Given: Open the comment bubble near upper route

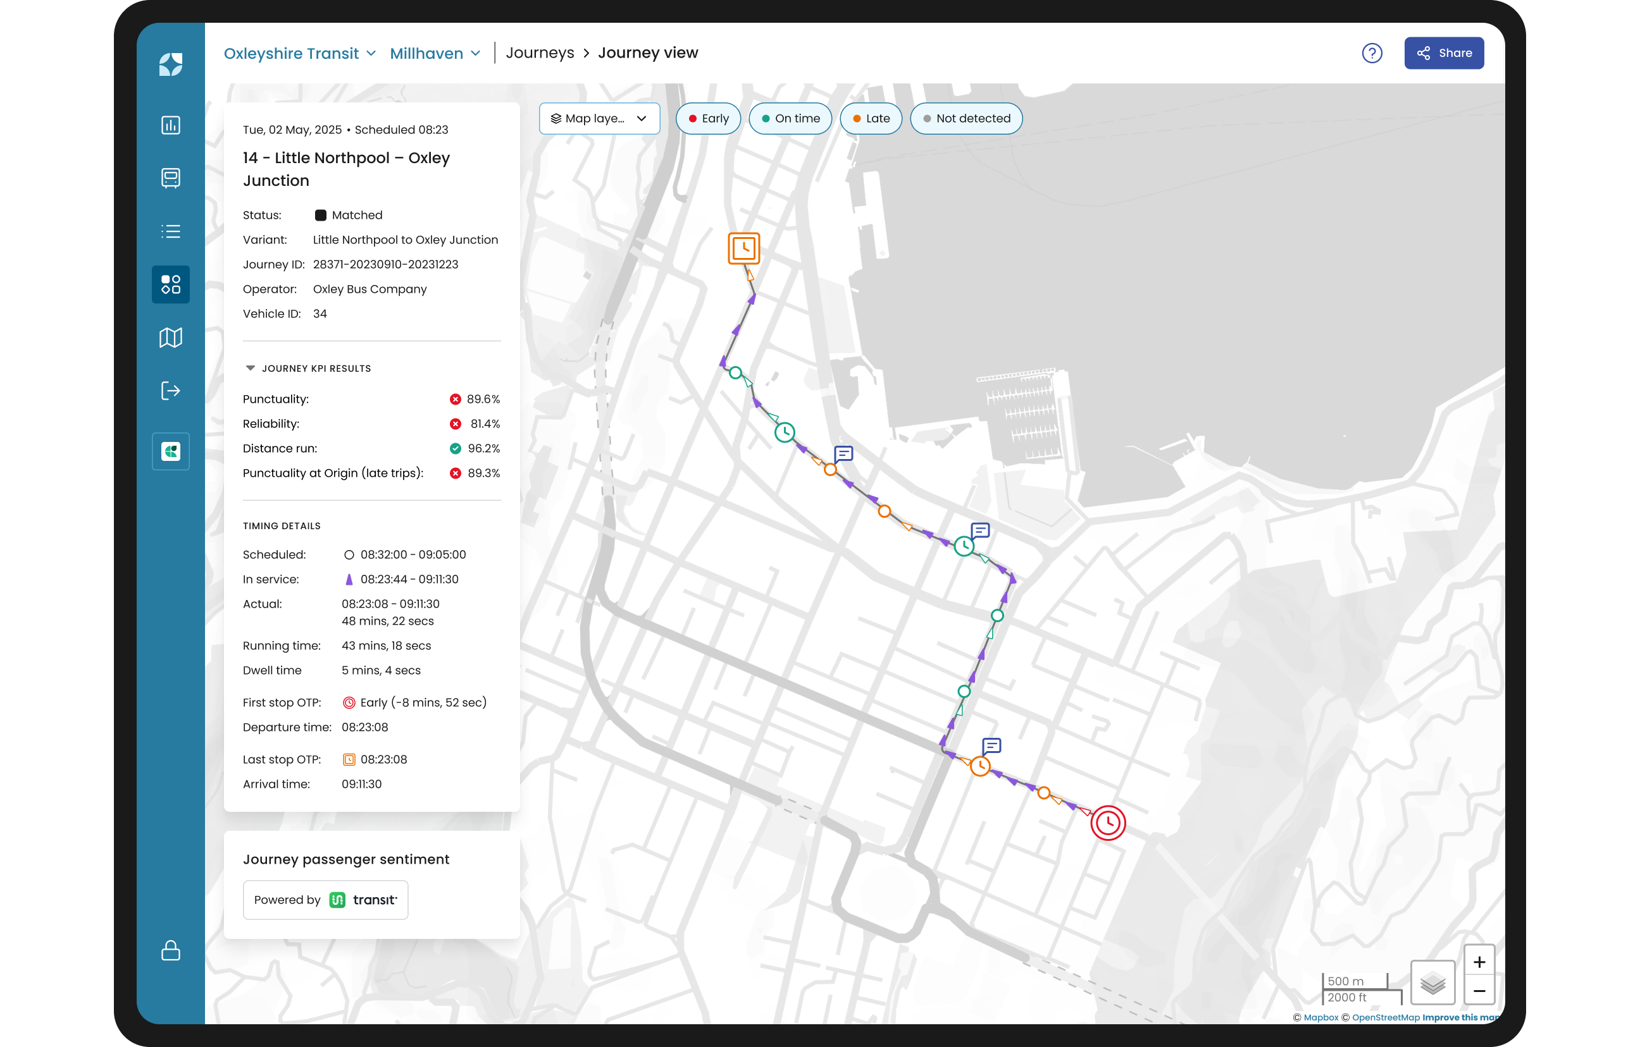Looking at the screenshot, I should pos(844,453).
